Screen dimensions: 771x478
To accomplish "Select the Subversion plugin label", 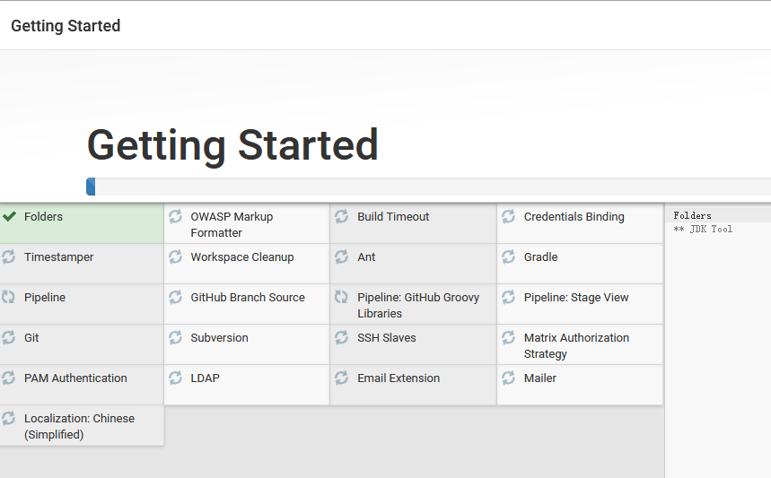I will [x=219, y=337].
